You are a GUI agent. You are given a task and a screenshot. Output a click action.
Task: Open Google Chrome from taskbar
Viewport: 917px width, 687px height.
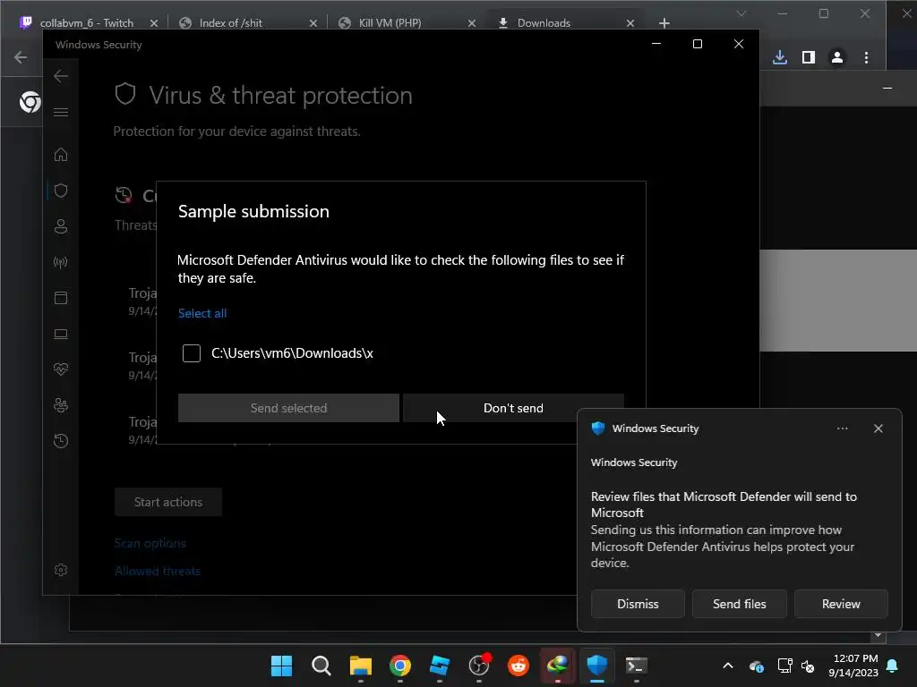400,666
